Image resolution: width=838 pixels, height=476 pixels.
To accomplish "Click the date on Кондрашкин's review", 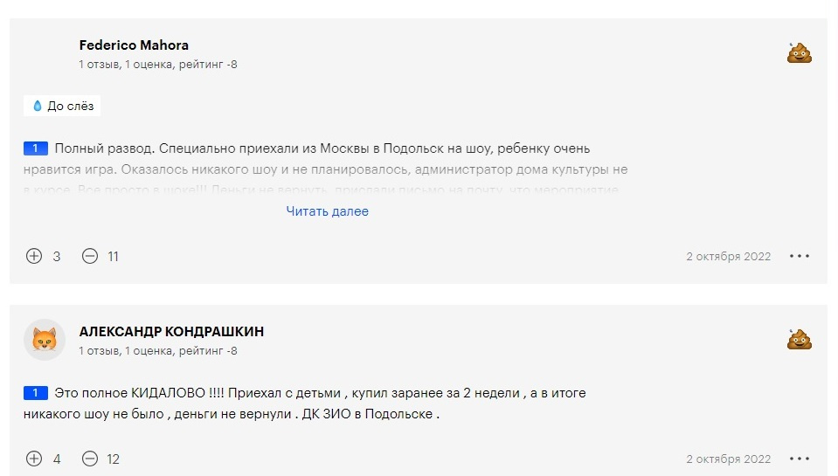I will tap(728, 459).
